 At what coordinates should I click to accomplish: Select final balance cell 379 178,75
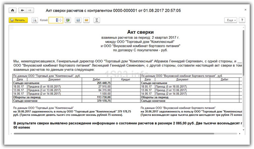(x=96, y=101)
